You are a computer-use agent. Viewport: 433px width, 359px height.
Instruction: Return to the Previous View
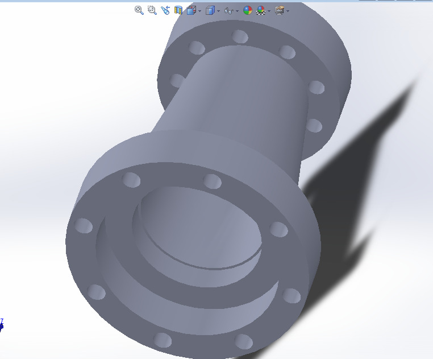[x=165, y=10]
